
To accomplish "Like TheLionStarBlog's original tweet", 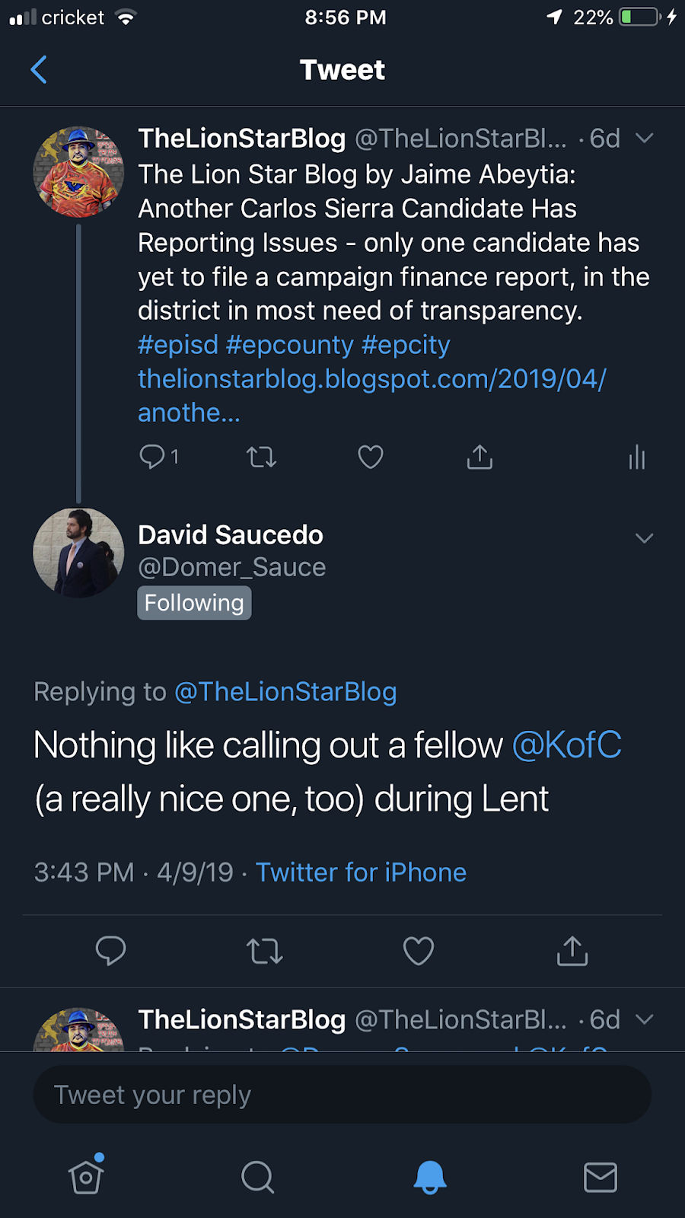I will tap(371, 458).
